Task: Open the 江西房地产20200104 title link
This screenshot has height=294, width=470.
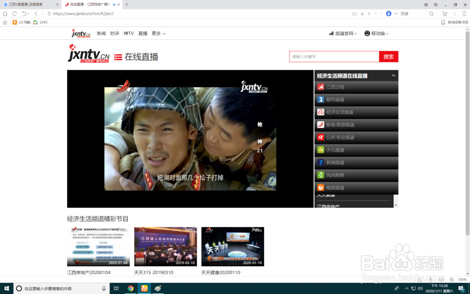Action: pyautogui.click(x=89, y=272)
